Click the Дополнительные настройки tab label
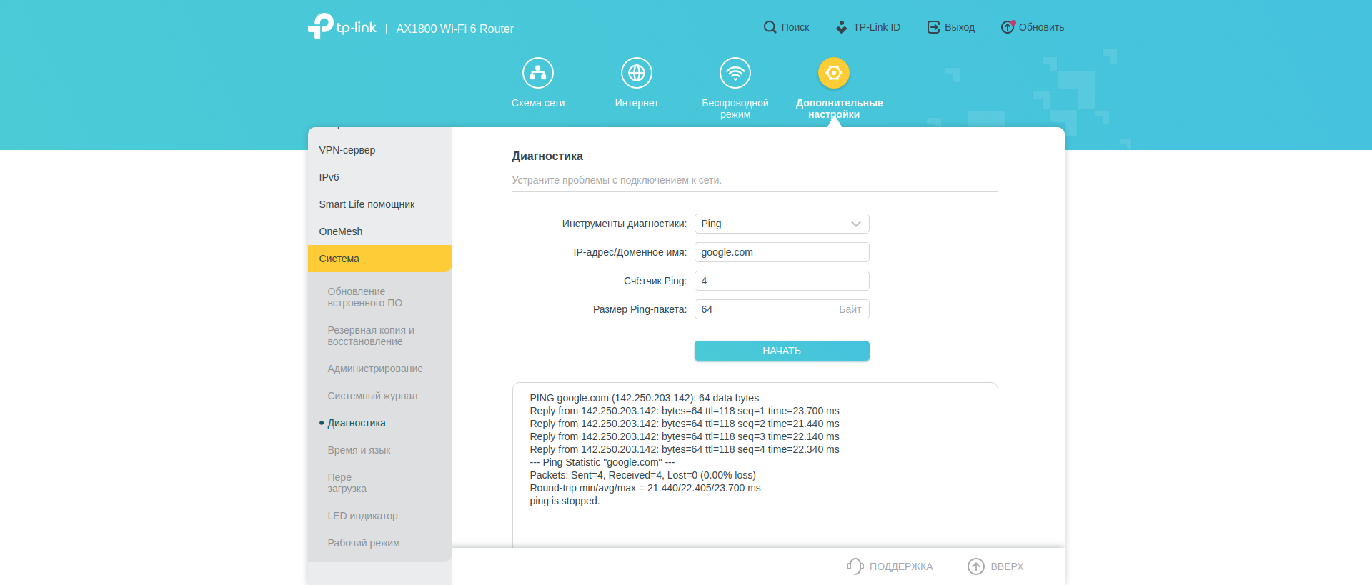The height and width of the screenshot is (585, 1372). tap(839, 109)
